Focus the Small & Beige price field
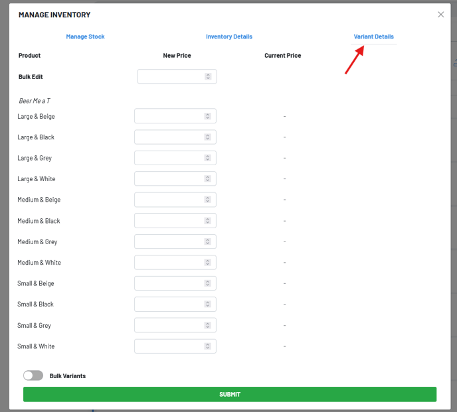 click(175, 283)
